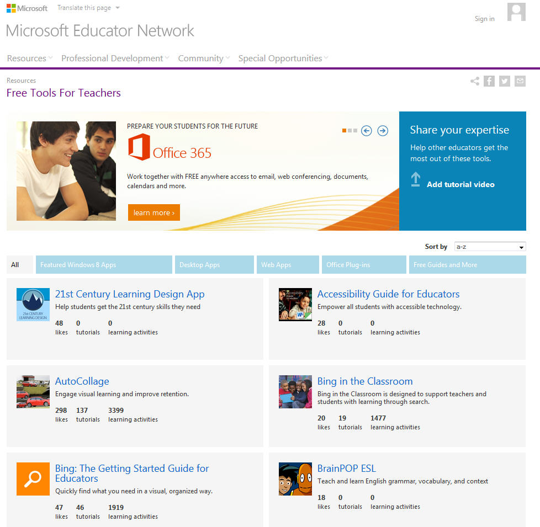Open the AutoCollage link
Image resolution: width=540 pixels, height=527 pixels.
click(82, 381)
